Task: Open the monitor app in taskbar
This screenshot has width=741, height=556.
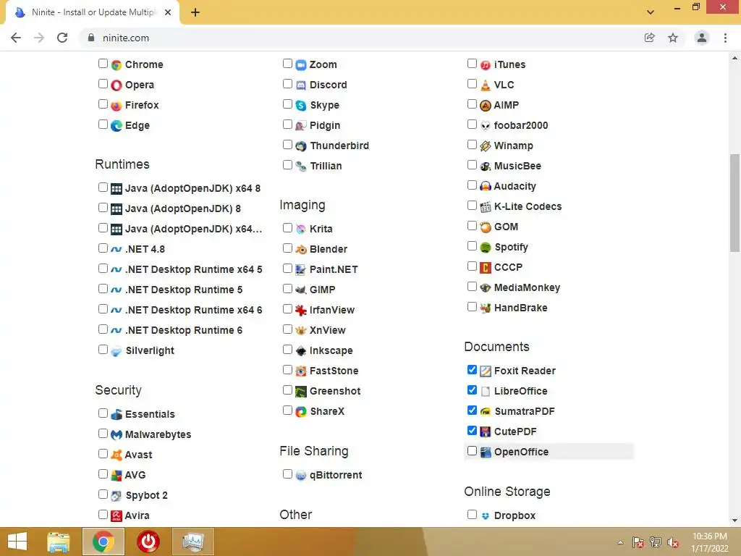Action: pos(192,542)
